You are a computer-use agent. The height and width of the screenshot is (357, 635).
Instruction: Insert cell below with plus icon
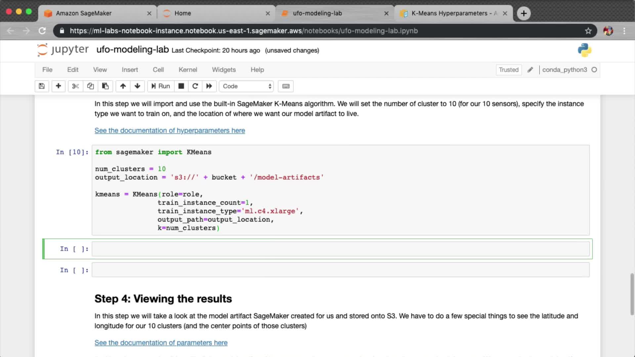click(58, 86)
